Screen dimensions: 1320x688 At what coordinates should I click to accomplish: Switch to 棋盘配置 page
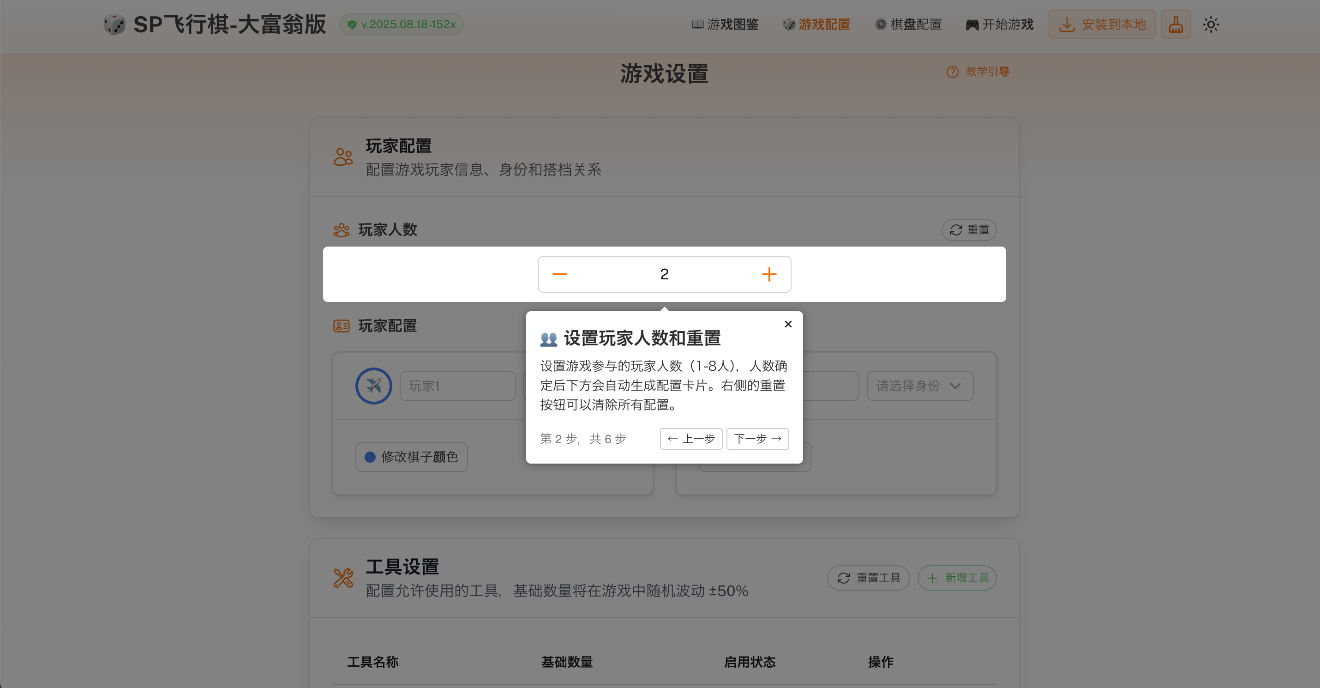[908, 24]
